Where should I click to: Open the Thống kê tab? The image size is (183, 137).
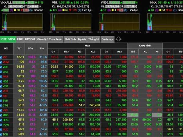click(93, 39)
